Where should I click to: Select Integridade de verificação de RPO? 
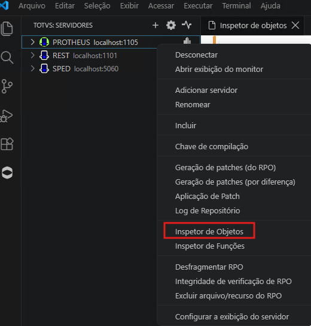(x=233, y=281)
